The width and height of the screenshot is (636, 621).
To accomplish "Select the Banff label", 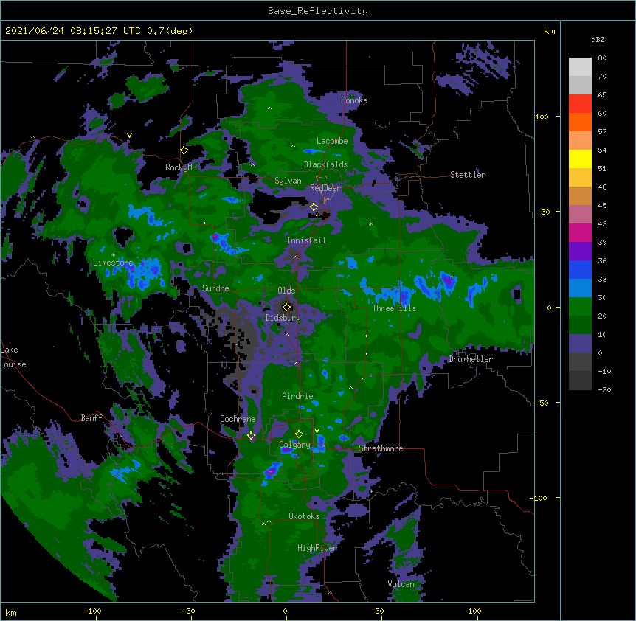I will coord(91,418).
